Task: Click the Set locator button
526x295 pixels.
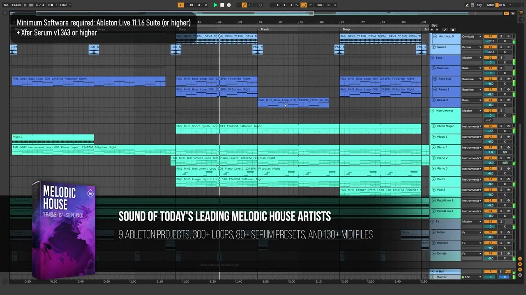Action: 434,25
